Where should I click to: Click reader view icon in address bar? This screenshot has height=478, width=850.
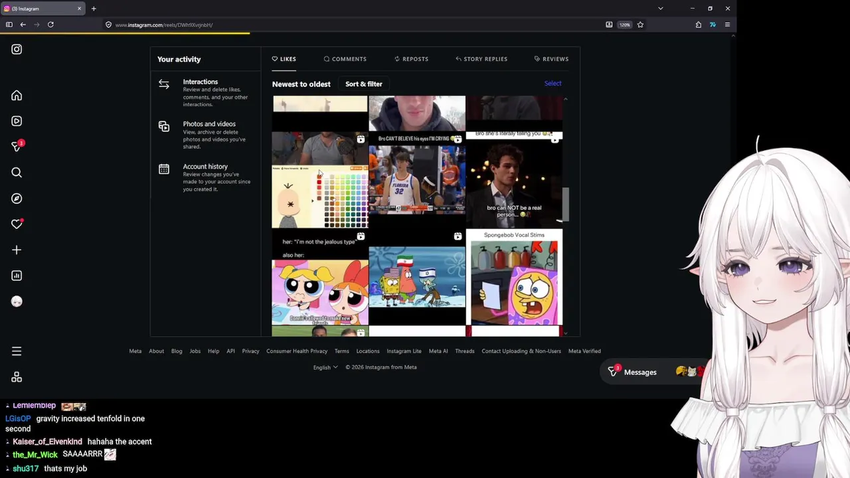pos(609,25)
